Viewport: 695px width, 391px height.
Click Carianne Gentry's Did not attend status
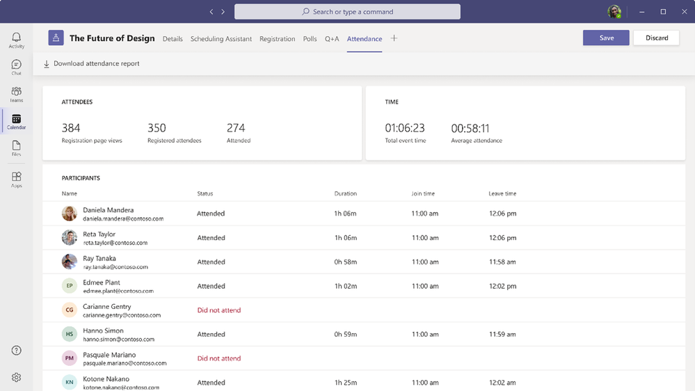click(219, 310)
